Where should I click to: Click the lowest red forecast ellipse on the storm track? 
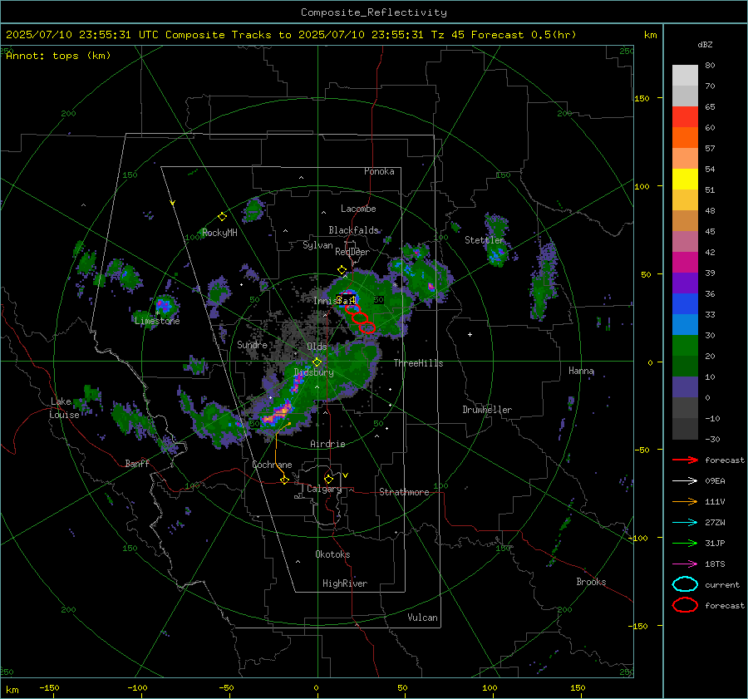(367, 327)
